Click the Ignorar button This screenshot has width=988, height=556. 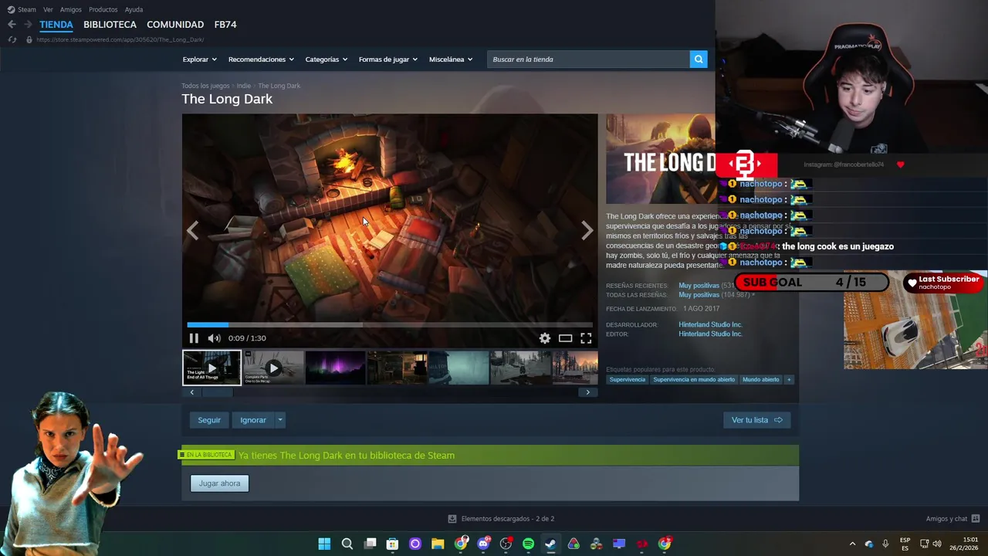pos(253,420)
